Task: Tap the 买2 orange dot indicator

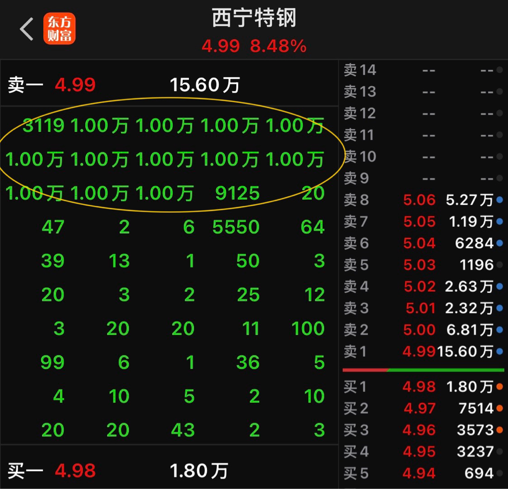Action: [x=500, y=408]
